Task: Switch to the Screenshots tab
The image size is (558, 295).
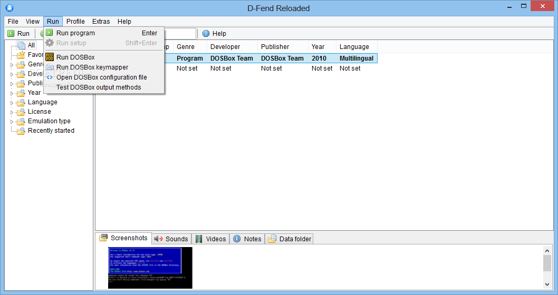Action: click(x=123, y=238)
